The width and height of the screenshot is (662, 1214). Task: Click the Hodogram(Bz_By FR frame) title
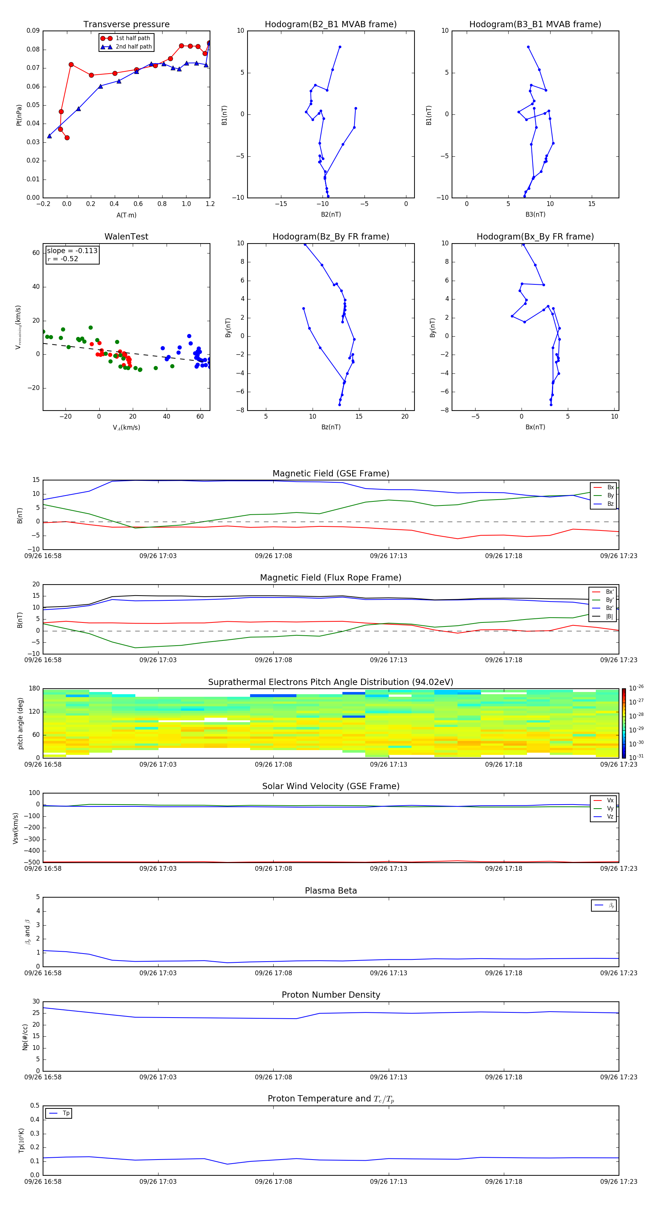[x=331, y=237]
